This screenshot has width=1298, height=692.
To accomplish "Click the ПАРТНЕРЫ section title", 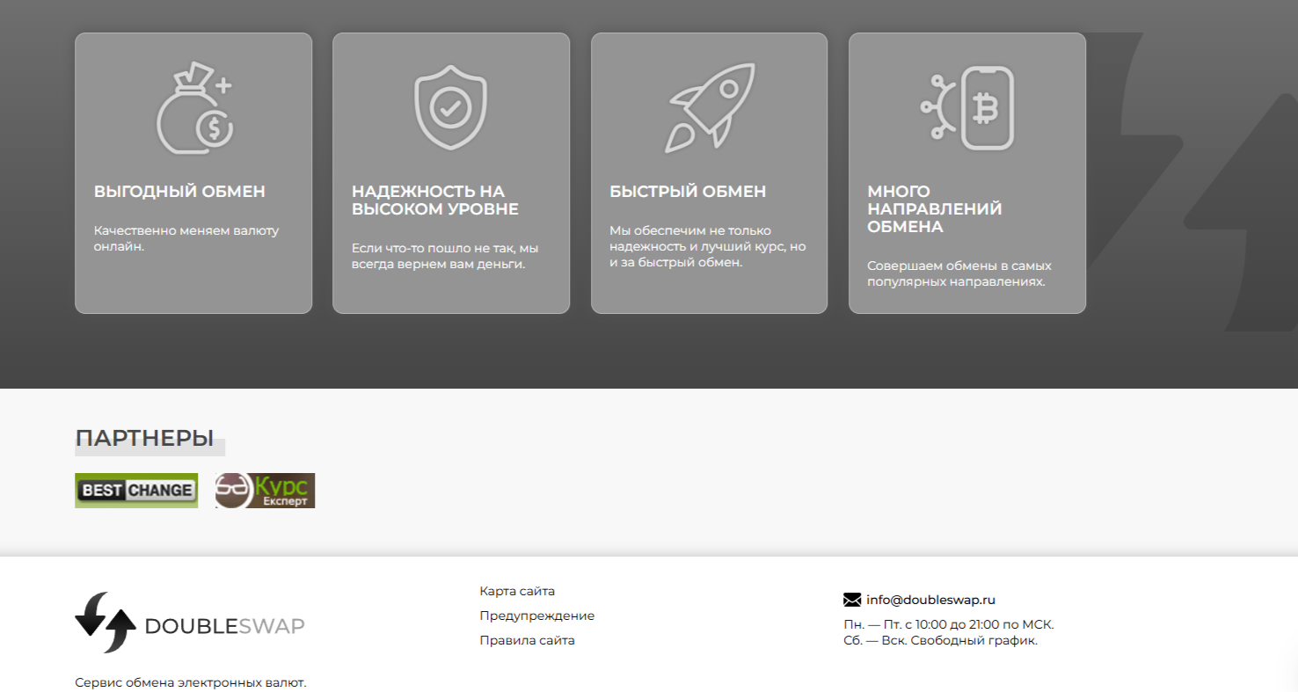I will (144, 438).
